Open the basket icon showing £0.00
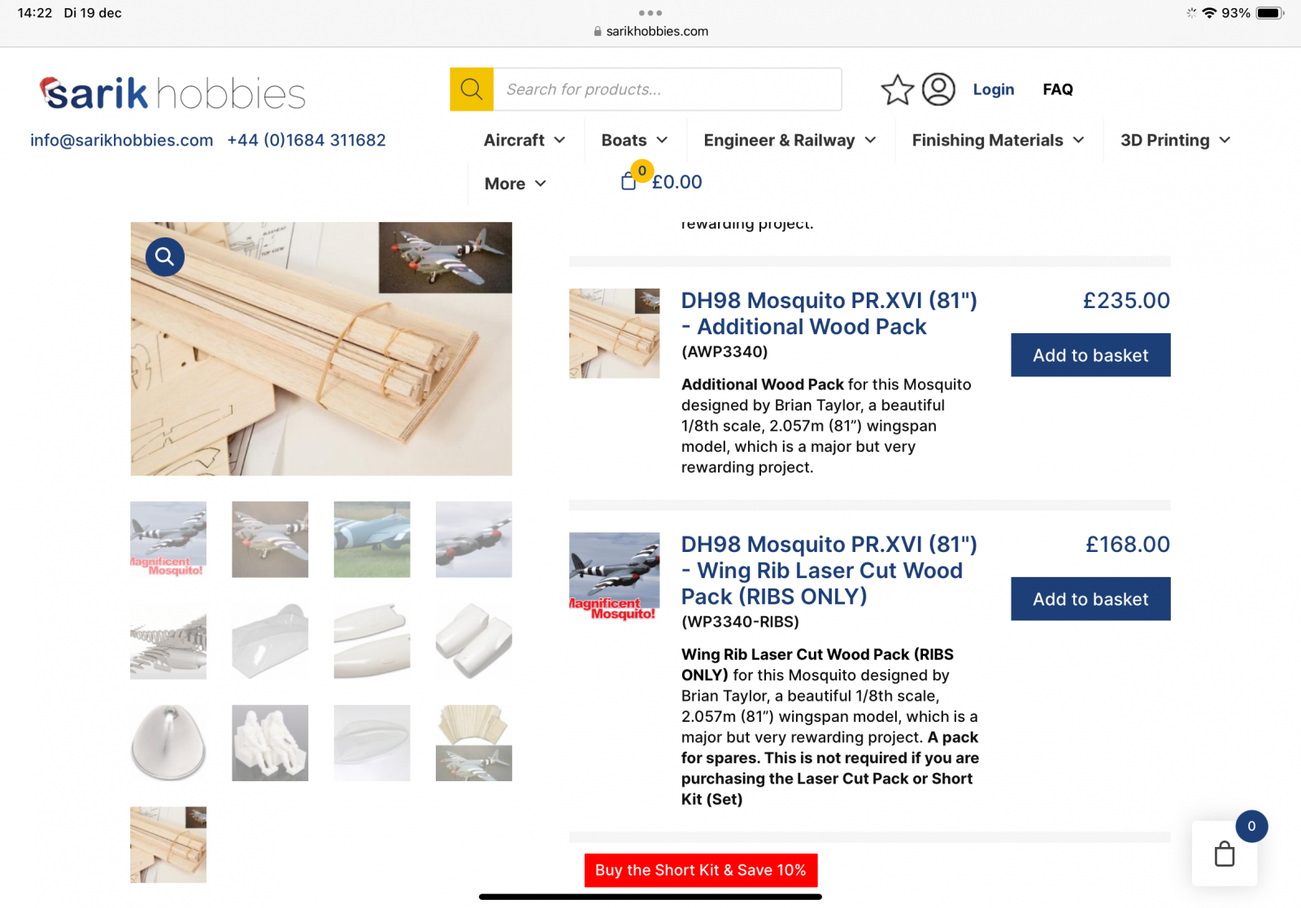The height and width of the screenshot is (908, 1301). (x=661, y=180)
